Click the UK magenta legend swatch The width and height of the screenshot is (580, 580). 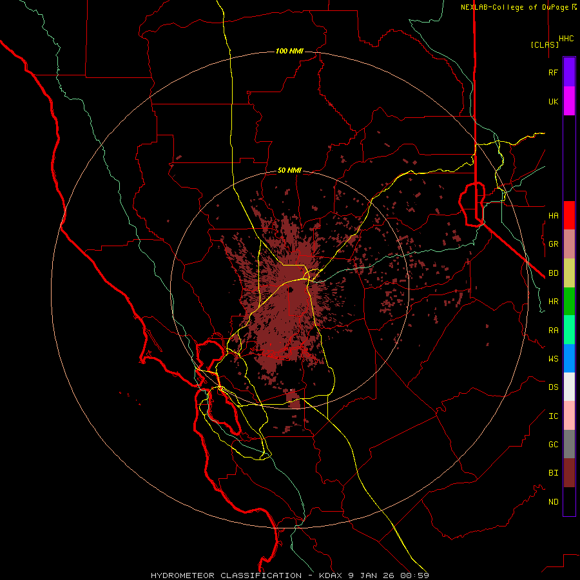[x=569, y=101]
